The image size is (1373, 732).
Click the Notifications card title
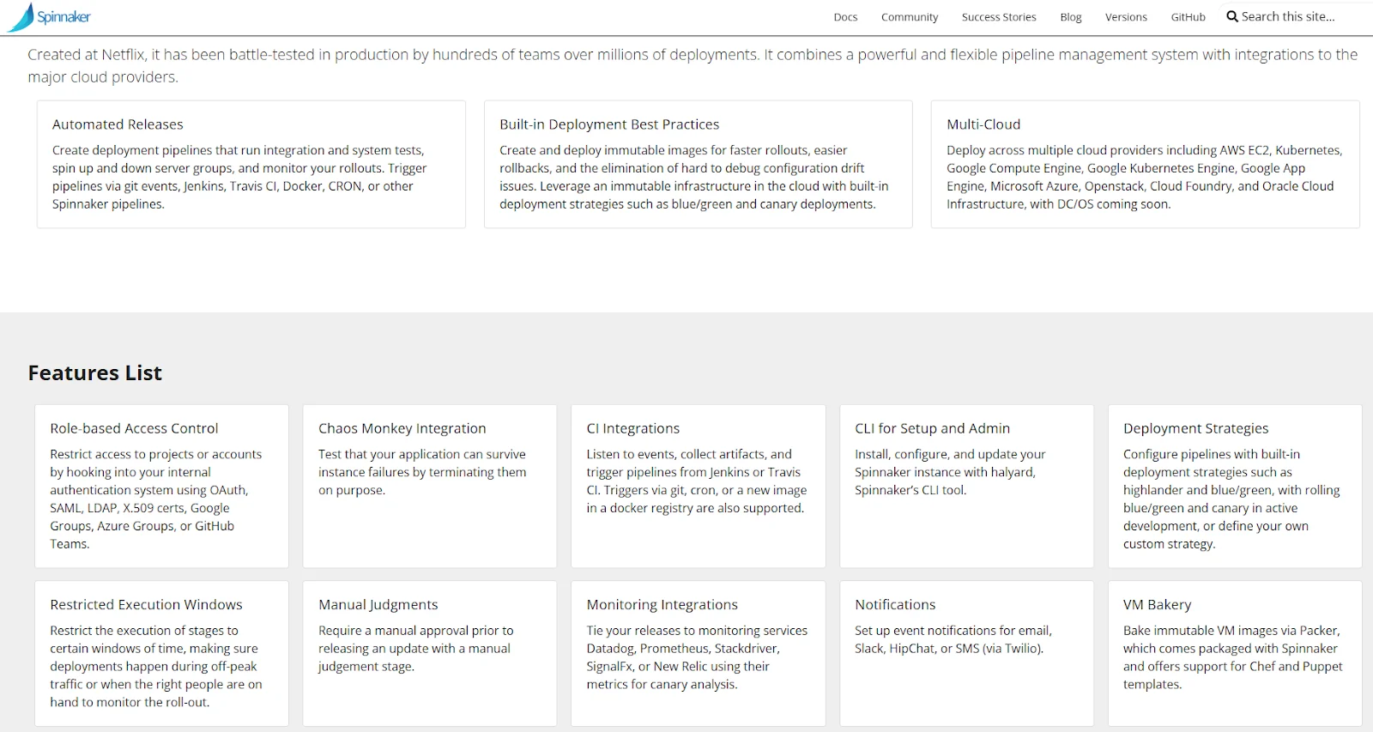(895, 605)
